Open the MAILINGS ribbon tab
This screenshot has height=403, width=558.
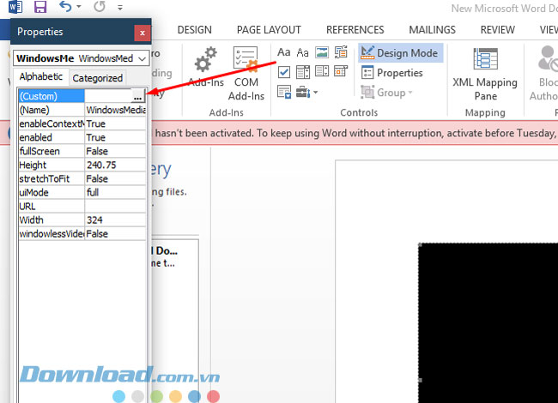[433, 30]
